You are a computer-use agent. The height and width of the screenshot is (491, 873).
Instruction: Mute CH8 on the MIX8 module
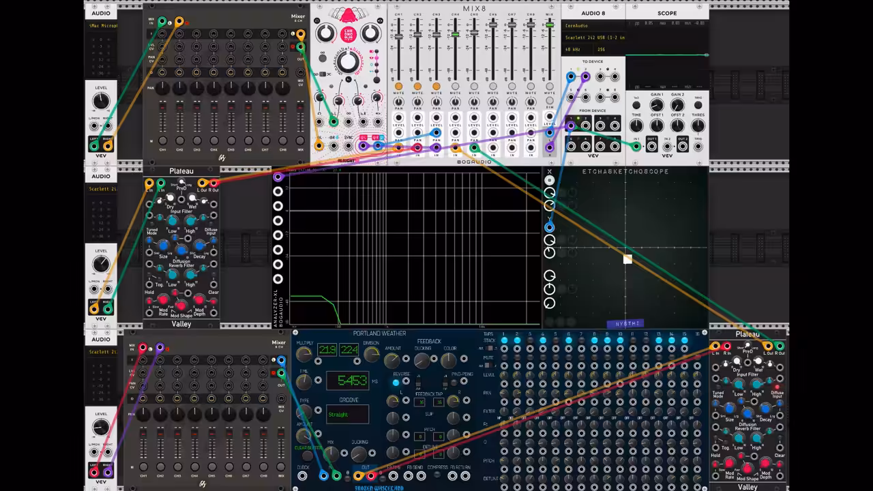(531, 87)
